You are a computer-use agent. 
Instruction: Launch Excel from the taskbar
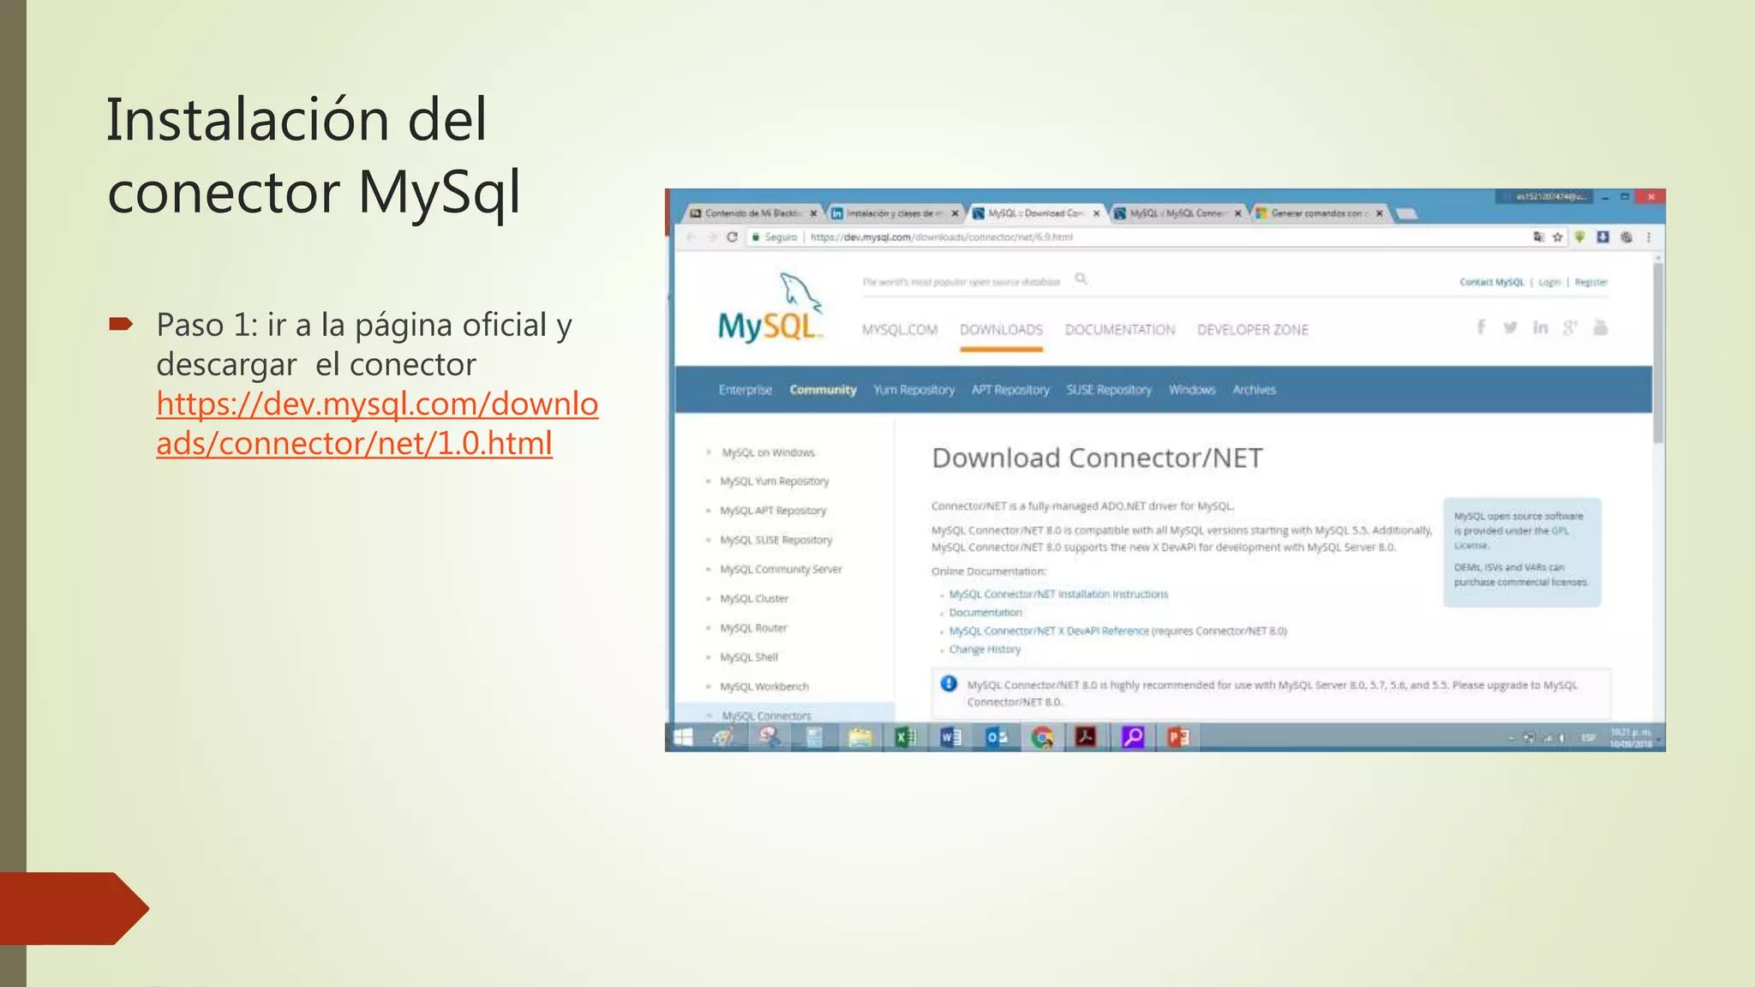[905, 738]
